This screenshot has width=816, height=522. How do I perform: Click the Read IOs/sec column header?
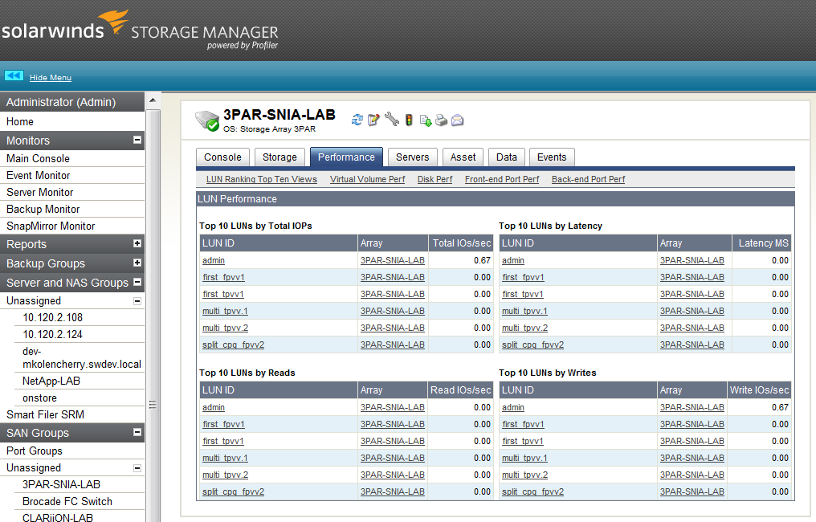460,389
